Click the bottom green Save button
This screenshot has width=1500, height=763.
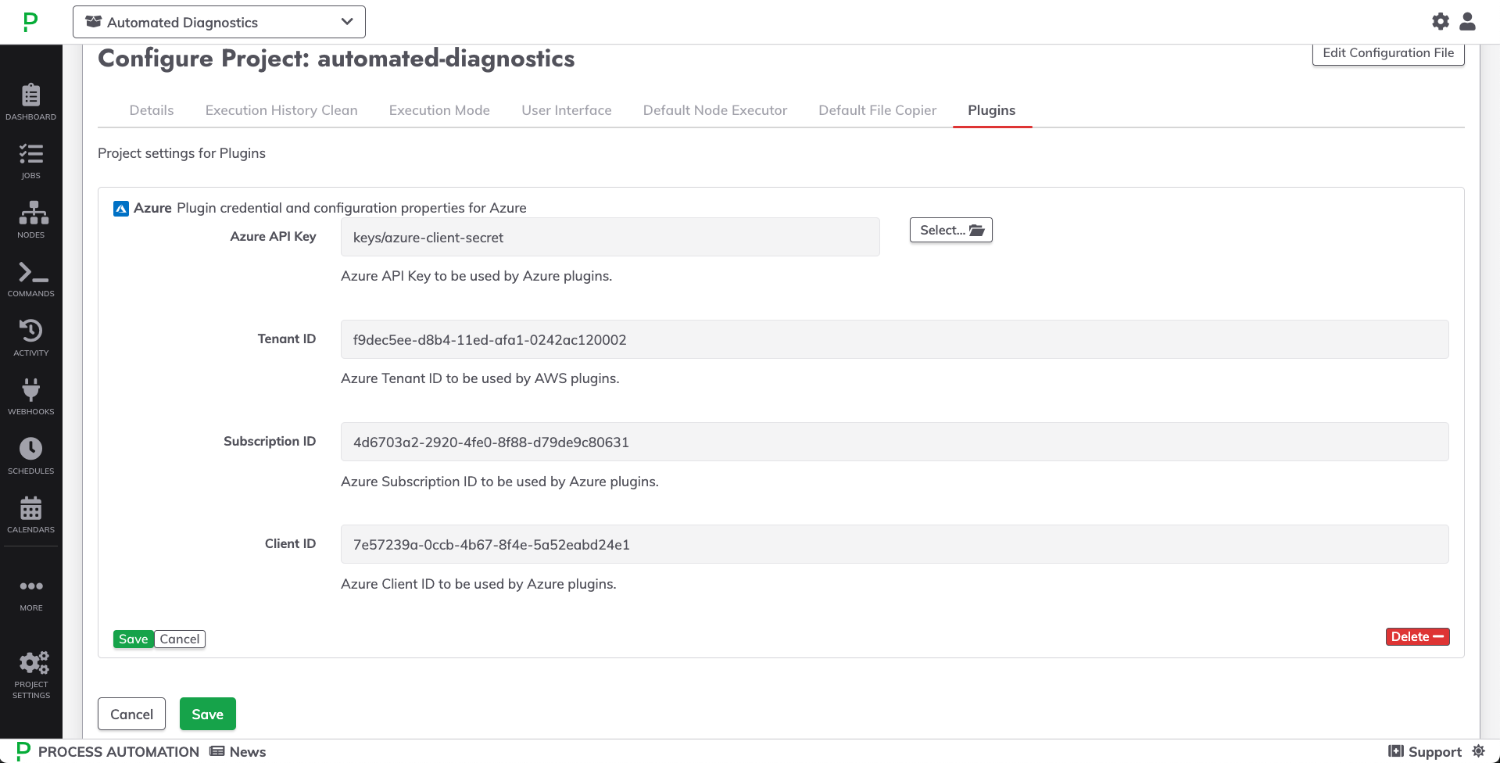[x=208, y=714]
